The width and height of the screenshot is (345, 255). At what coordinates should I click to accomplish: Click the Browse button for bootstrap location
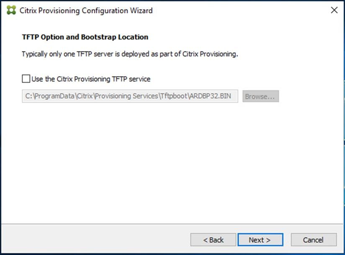(x=260, y=96)
